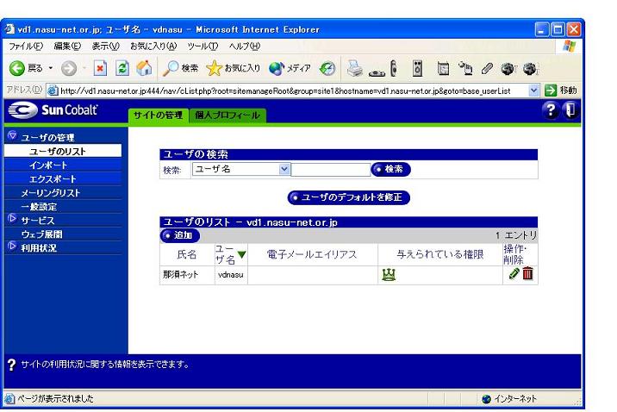Open the Favorites star (お気に入り) button
The image size is (617, 412).
(234, 68)
